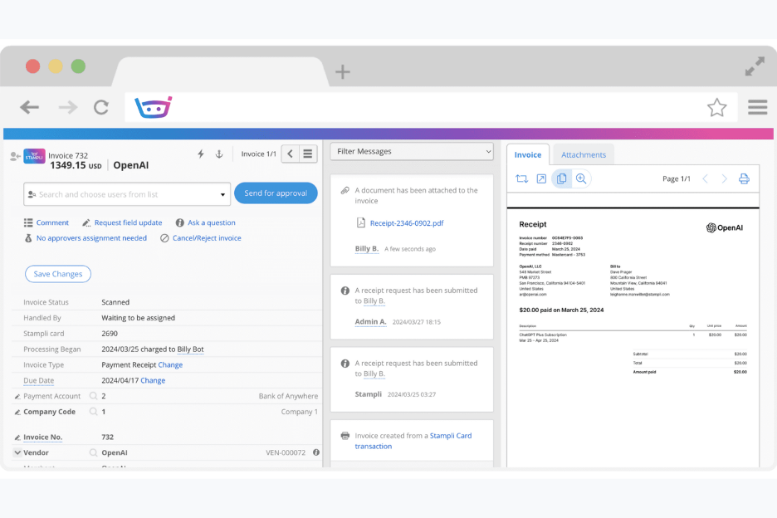The image size is (777, 518).
Task: Click the Payment Account search icon
Action: (x=93, y=396)
